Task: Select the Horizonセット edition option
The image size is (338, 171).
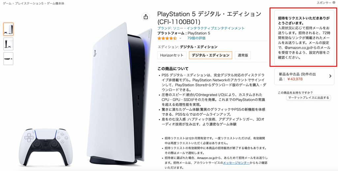Action: 172,55
